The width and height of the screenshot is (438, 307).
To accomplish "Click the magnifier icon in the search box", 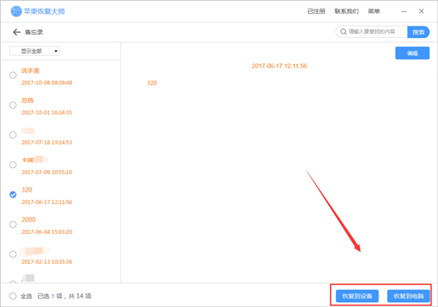I will (x=343, y=32).
